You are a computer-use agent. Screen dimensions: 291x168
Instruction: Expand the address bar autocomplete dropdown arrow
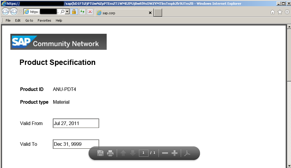[x=67, y=12]
